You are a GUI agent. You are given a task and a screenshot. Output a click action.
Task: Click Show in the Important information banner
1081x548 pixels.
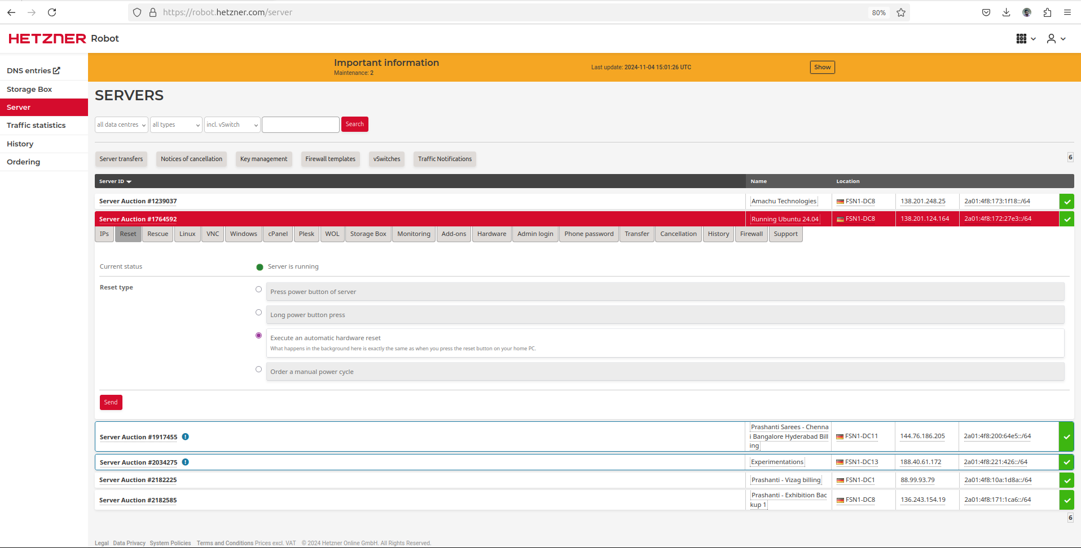(x=822, y=68)
